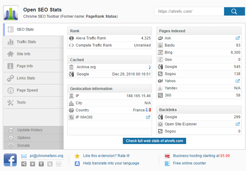Click the Update History refresh icon
Screen dimensions: 246x171
coord(11,130)
